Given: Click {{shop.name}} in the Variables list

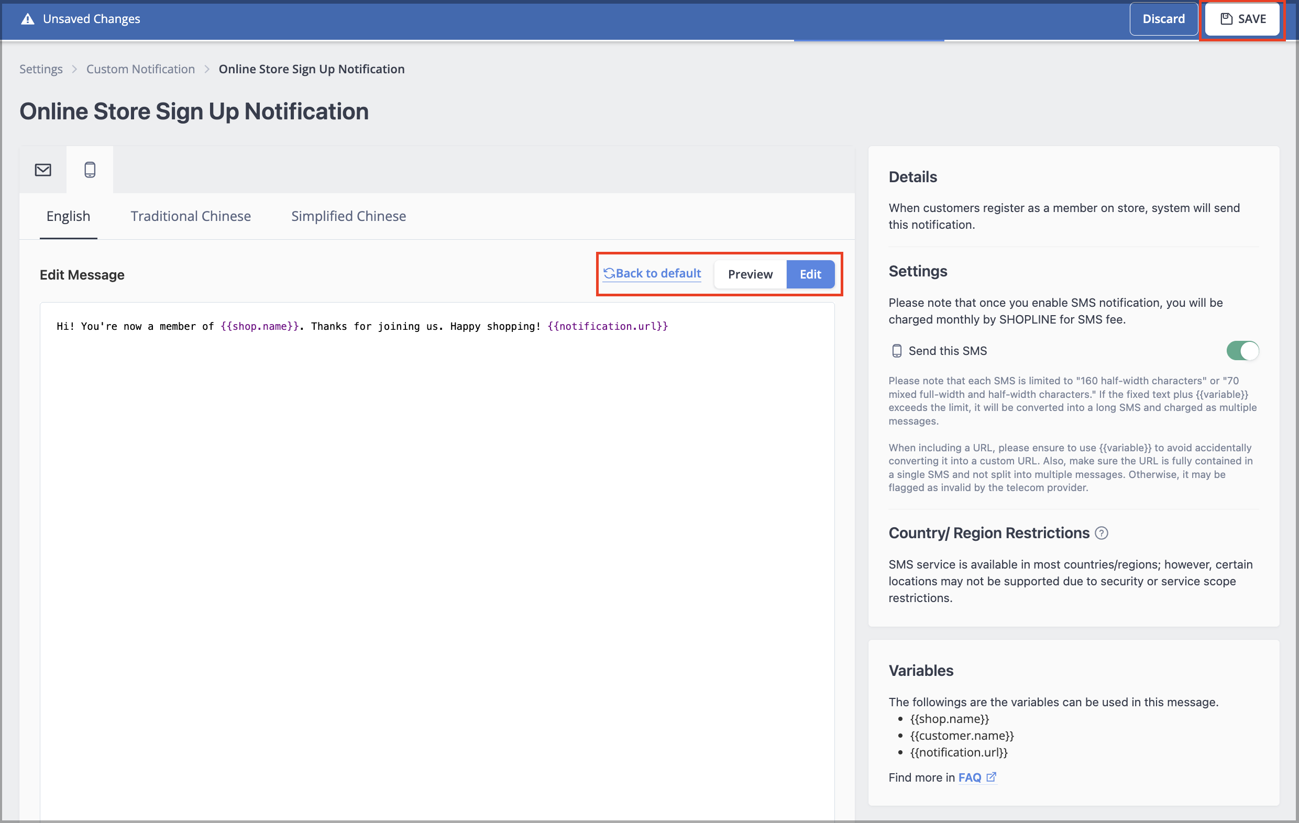Looking at the screenshot, I should pyautogui.click(x=950, y=719).
